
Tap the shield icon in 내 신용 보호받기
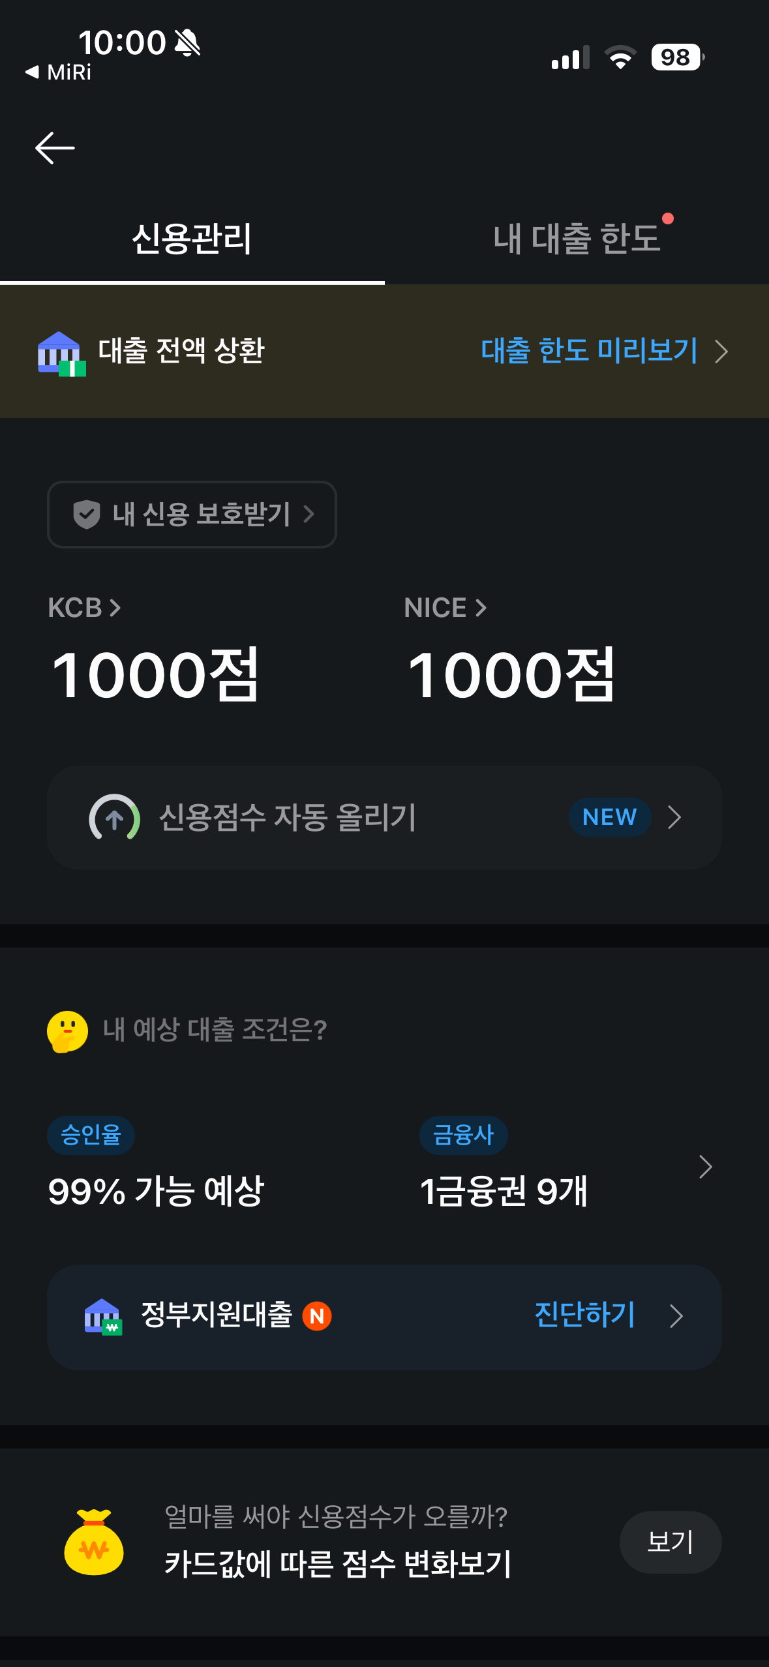[86, 515]
